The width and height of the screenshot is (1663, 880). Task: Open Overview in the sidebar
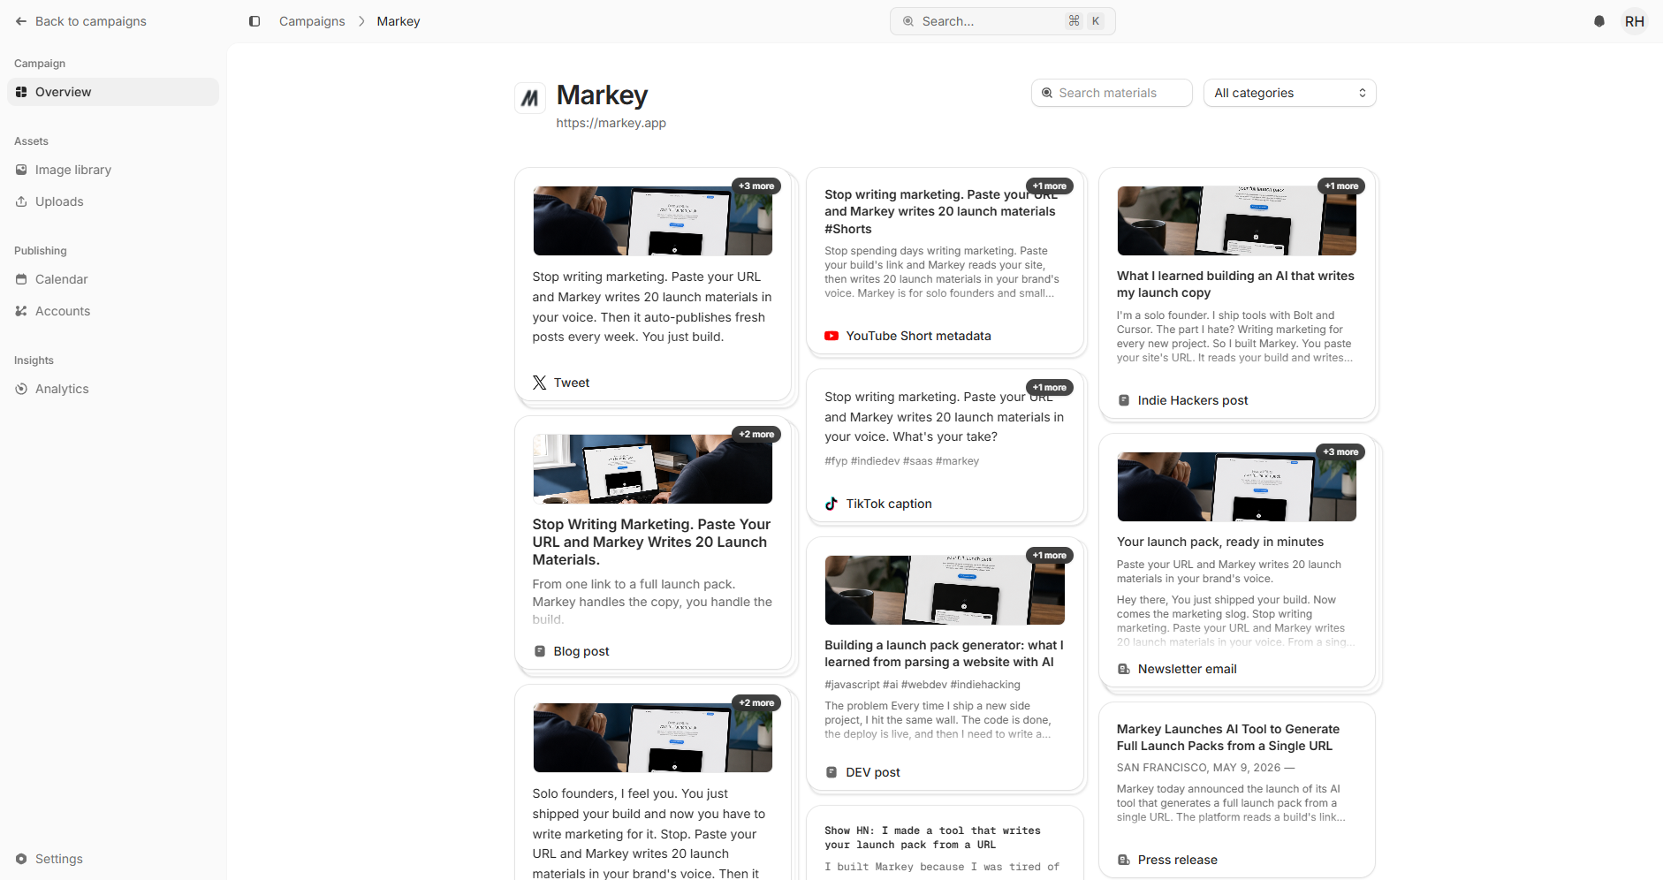click(x=113, y=92)
